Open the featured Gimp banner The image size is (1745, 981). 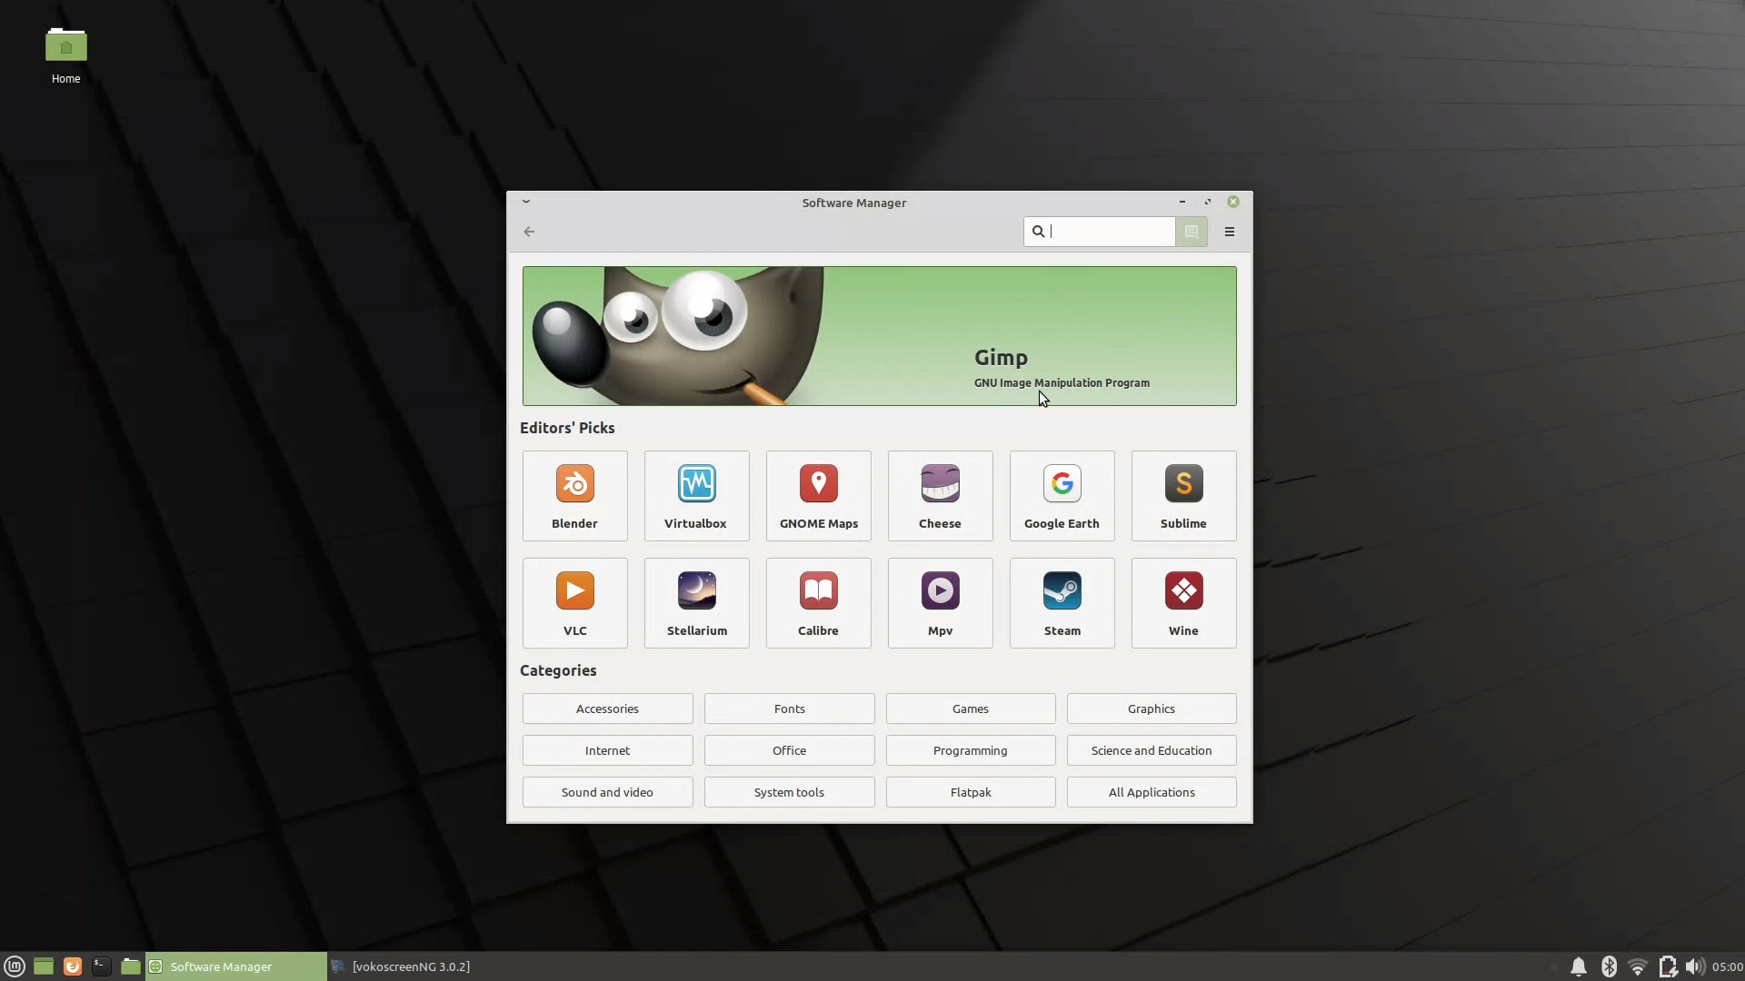[879, 336]
